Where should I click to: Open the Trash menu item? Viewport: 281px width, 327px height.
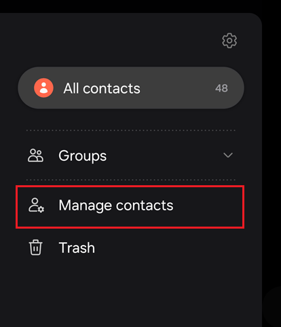(x=130, y=248)
